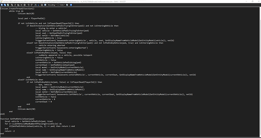Undo the last edit

pyautogui.click(x=28, y=5)
